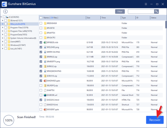Check the $RDDGMU9 folder checkbox
The image size is (167, 128).
41,23
